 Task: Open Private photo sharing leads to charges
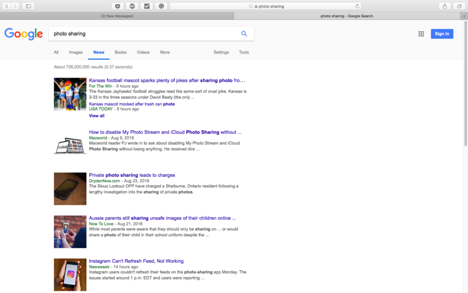coord(132,175)
